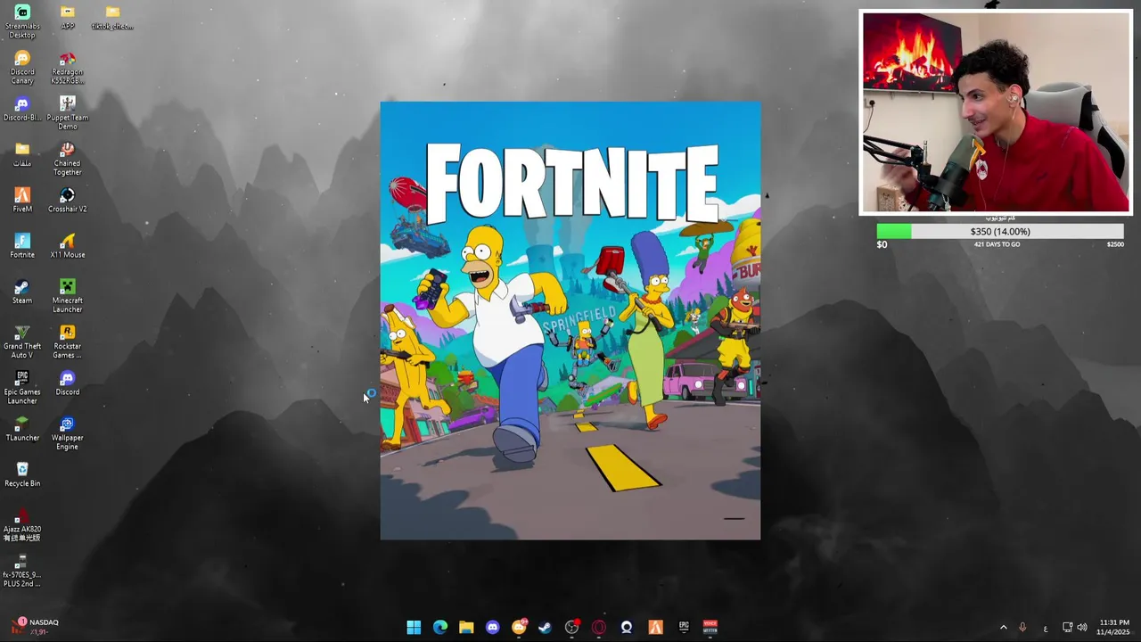Image resolution: width=1141 pixels, height=642 pixels.
Task: Click the webcam overlay in the corner
Action: [x=996, y=112]
